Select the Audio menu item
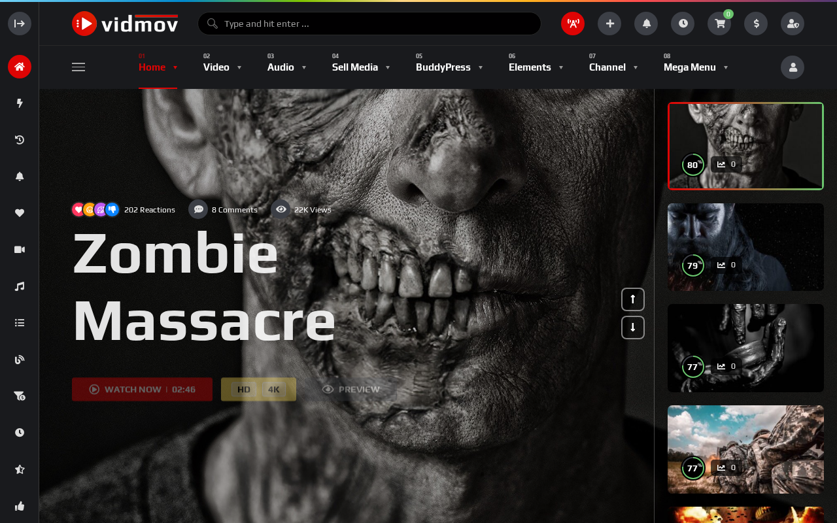This screenshot has height=523, width=837. coord(281,67)
